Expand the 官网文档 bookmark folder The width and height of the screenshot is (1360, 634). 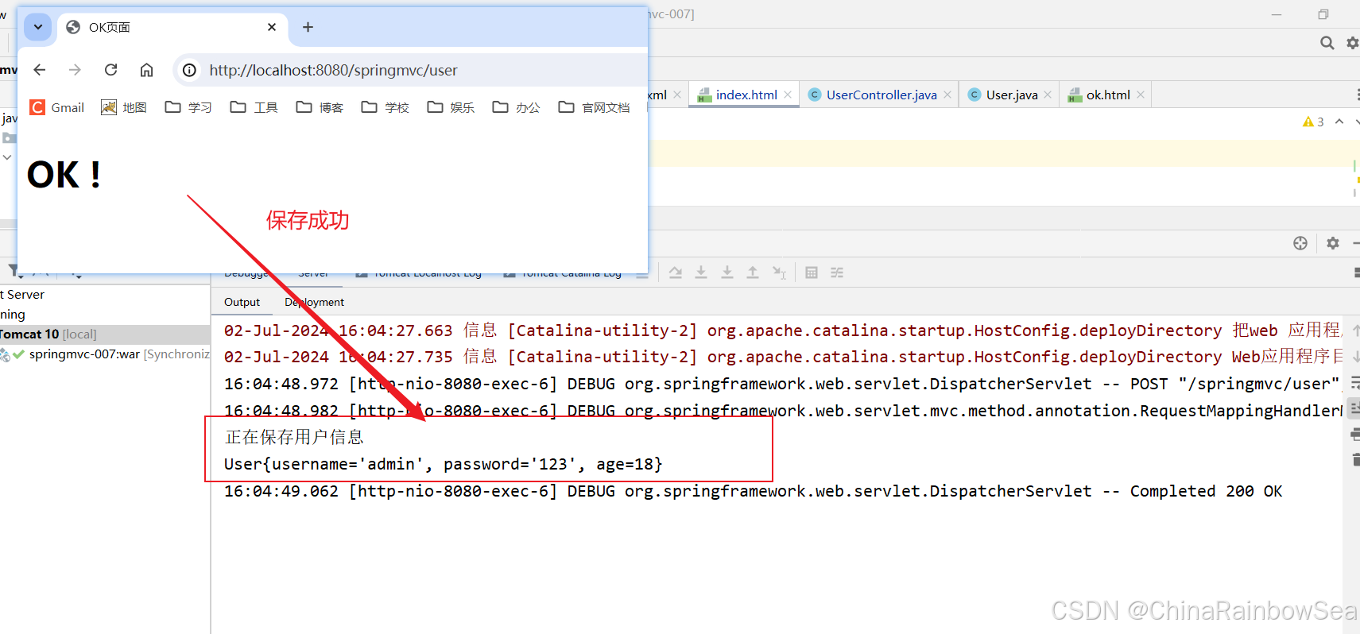tap(594, 107)
